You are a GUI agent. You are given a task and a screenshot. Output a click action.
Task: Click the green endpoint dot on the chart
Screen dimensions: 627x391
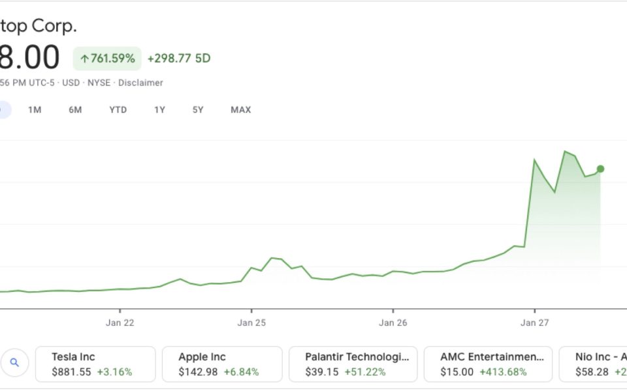tap(600, 169)
